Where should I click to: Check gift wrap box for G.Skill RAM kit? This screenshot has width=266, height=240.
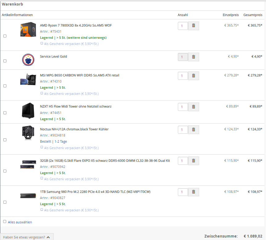point(42,178)
